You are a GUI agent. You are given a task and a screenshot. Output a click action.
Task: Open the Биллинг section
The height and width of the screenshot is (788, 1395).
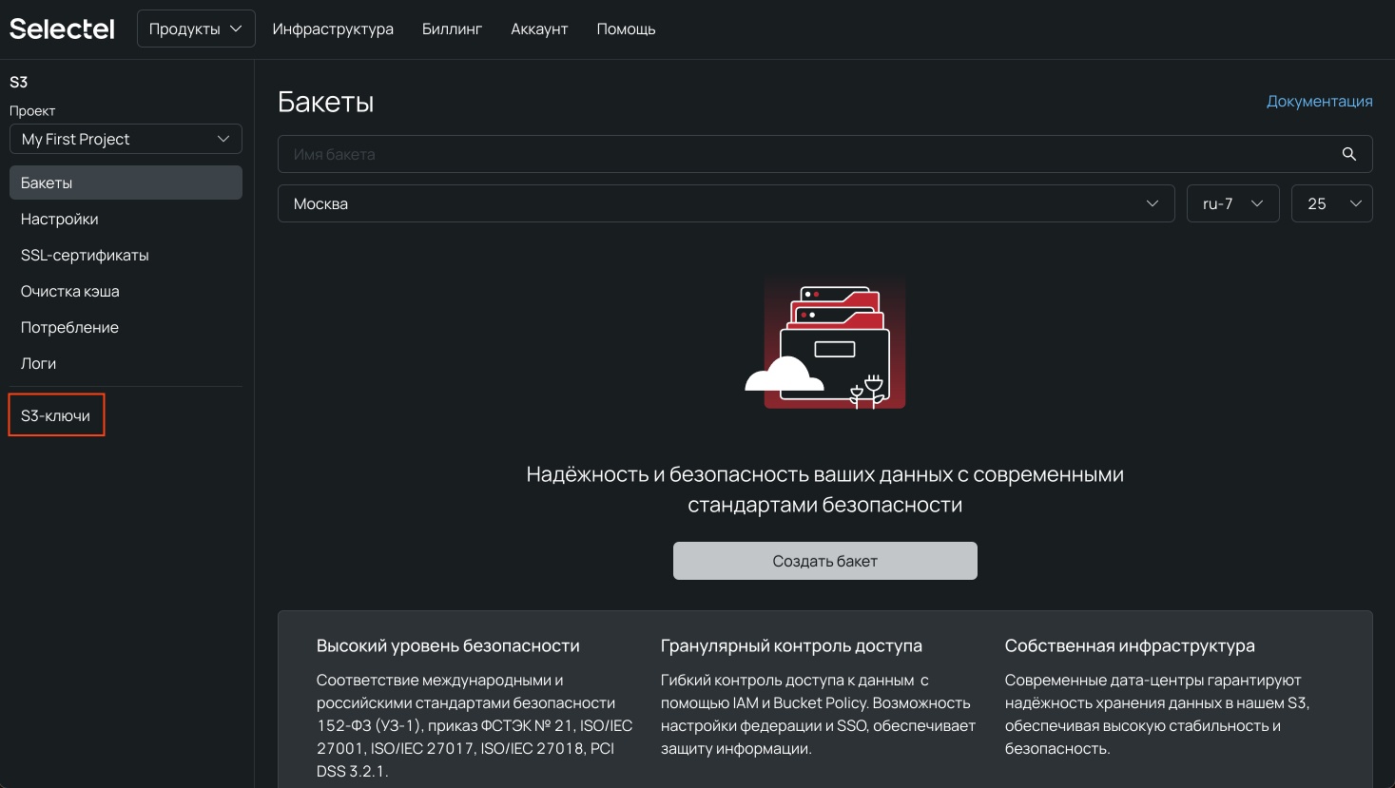click(x=452, y=29)
